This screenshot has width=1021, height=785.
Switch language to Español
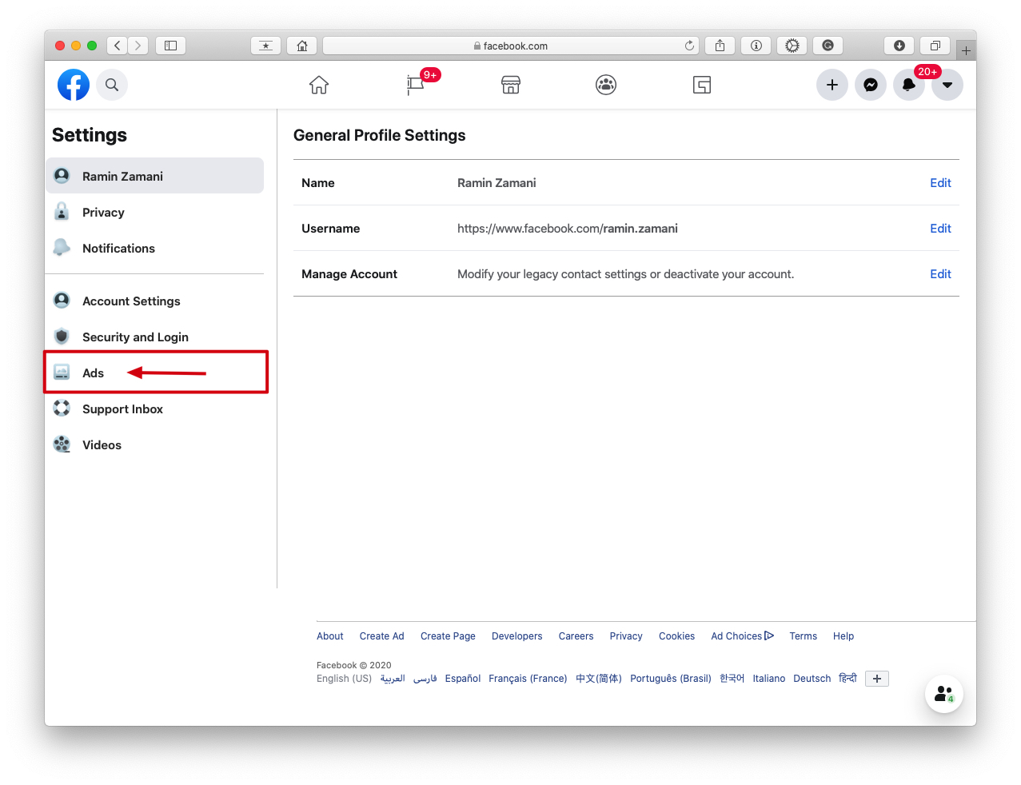pyautogui.click(x=463, y=679)
